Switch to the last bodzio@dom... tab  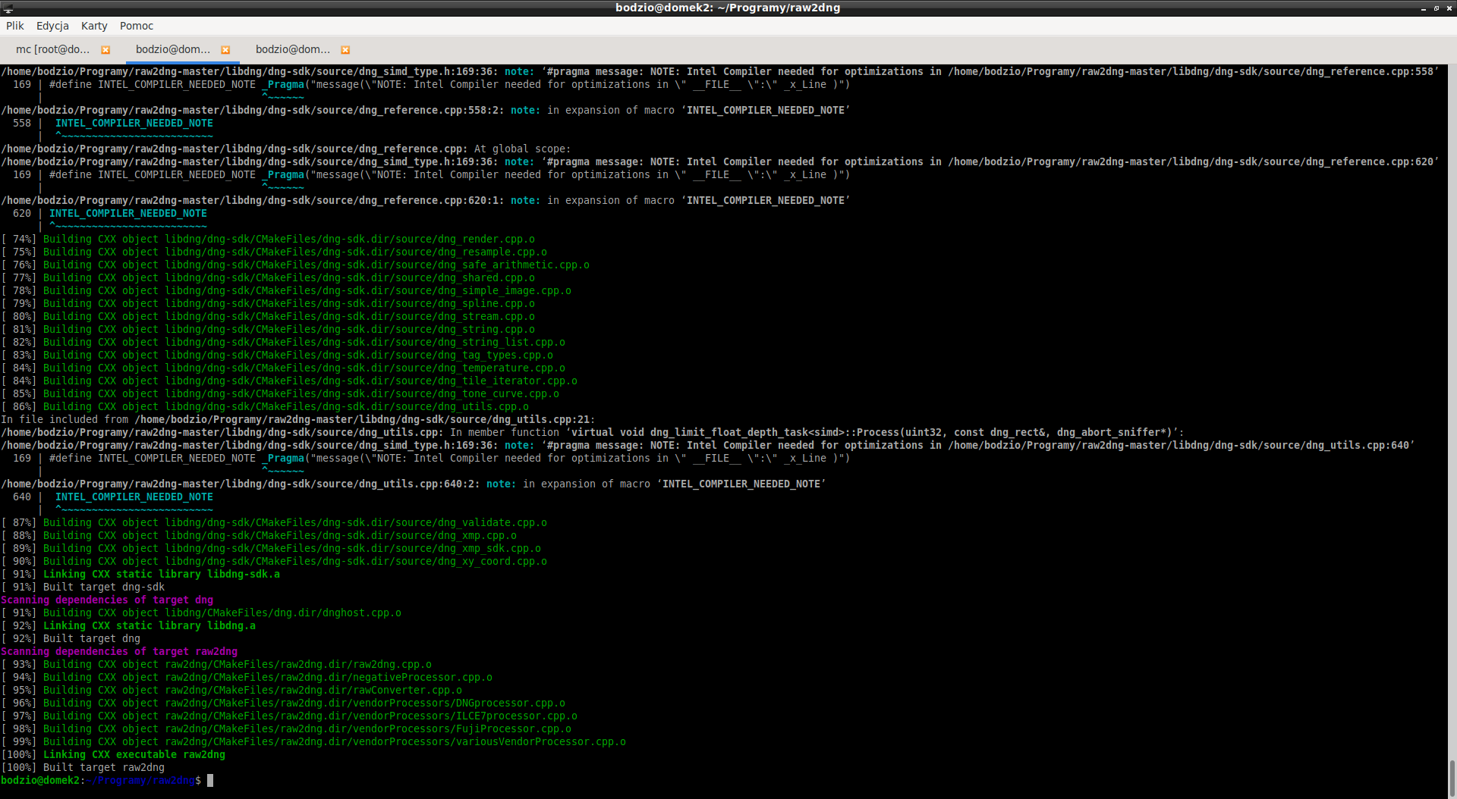(293, 49)
